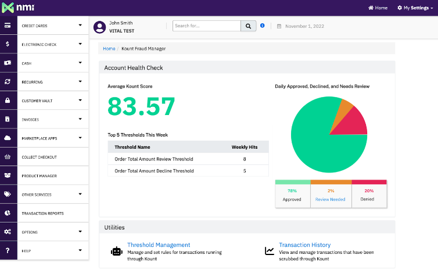Click the Product Manager box icon

point(8,175)
